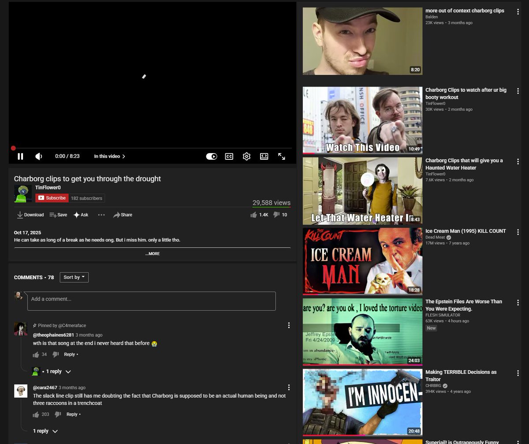The height and width of the screenshot is (444, 529).
Task: Open the TinFlower0 channel name link
Action: 48,188
